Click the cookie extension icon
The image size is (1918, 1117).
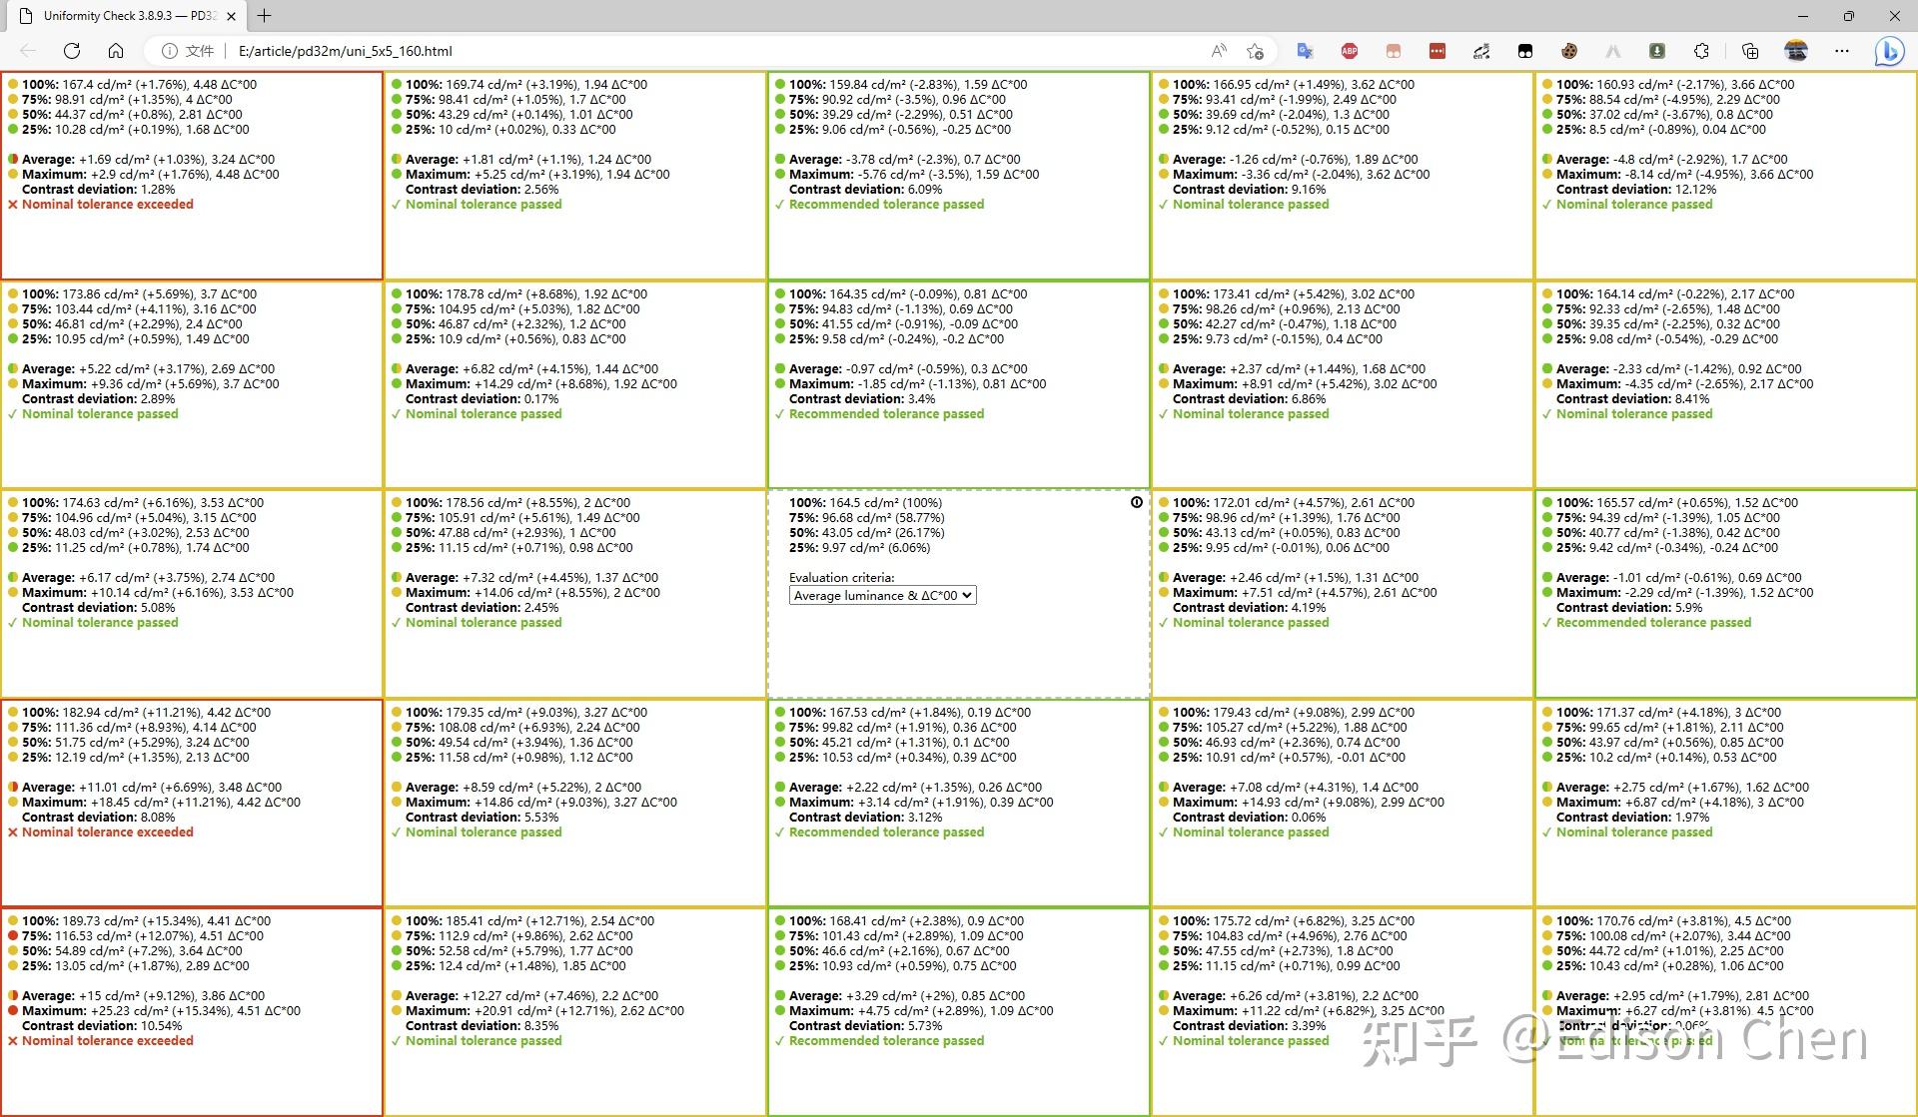click(x=1569, y=51)
